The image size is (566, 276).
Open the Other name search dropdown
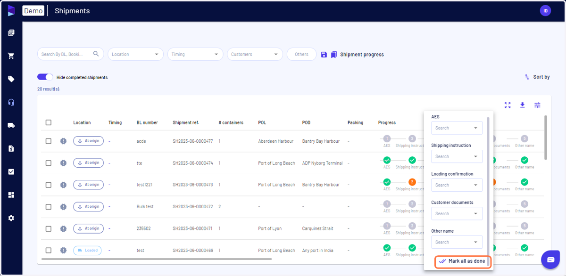point(457,242)
